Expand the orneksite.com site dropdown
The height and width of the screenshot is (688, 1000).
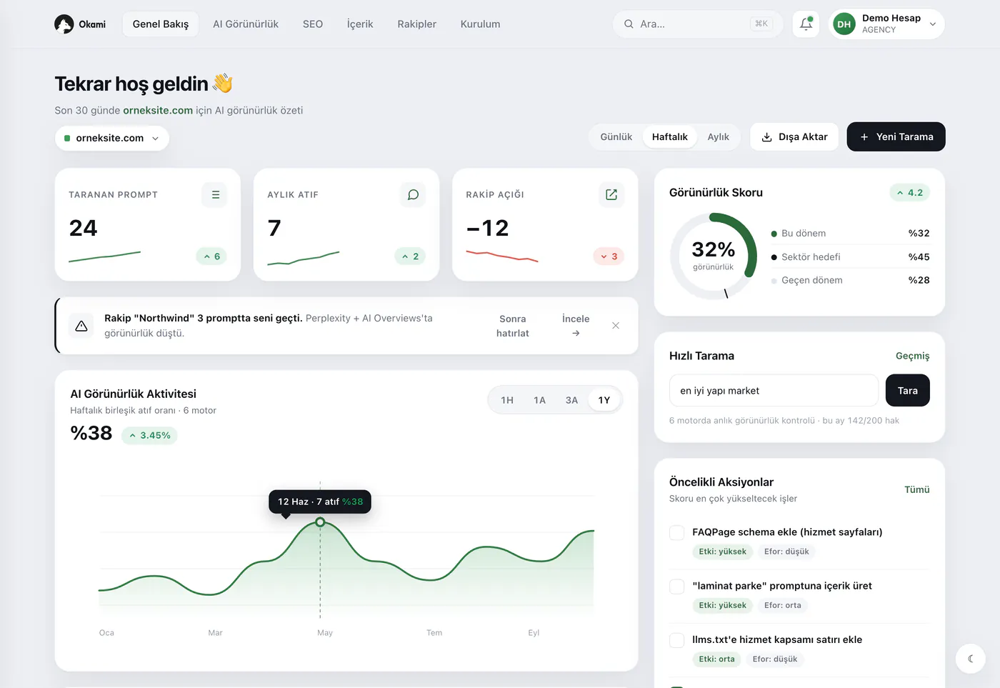pyautogui.click(x=112, y=138)
